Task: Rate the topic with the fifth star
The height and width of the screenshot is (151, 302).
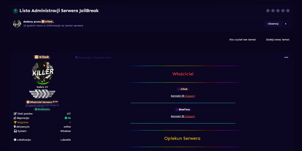Action: (x=288, y=11)
